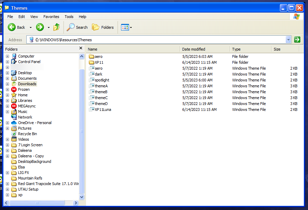Expand the LIG FX folder node

click(8, 173)
